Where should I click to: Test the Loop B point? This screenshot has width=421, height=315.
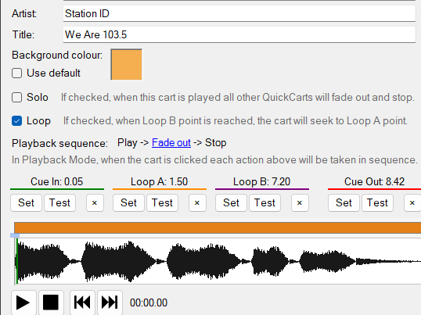tap(264, 203)
